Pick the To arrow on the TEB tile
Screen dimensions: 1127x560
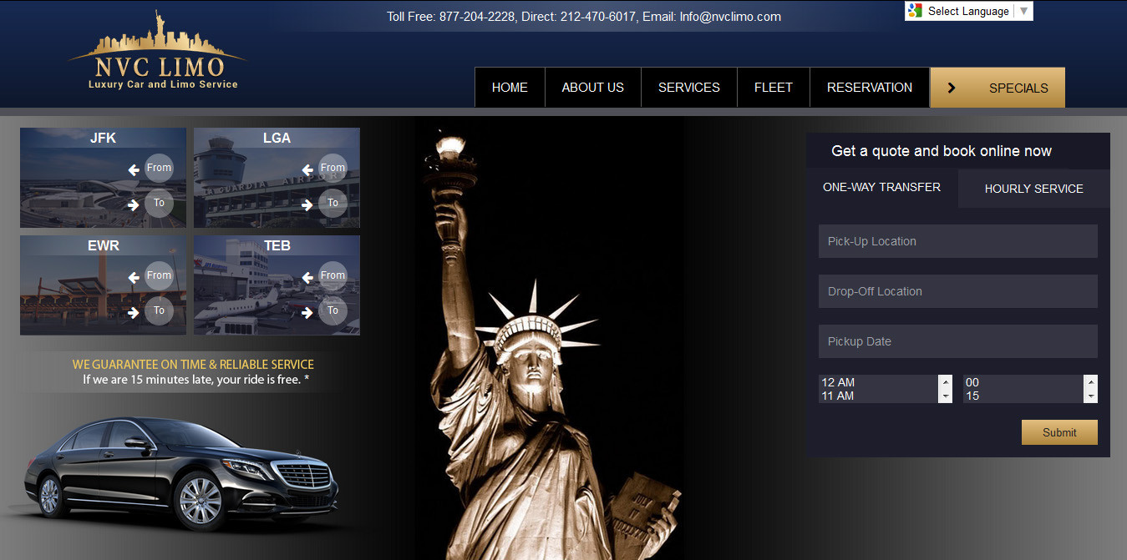tap(307, 312)
